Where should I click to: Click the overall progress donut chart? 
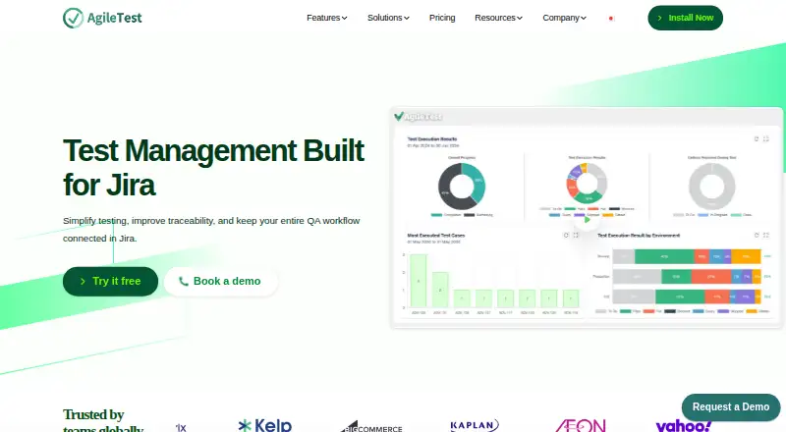462,187
